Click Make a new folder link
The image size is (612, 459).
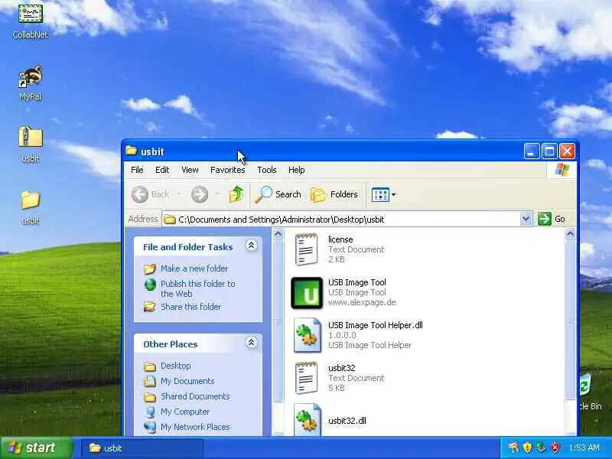point(194,269)
